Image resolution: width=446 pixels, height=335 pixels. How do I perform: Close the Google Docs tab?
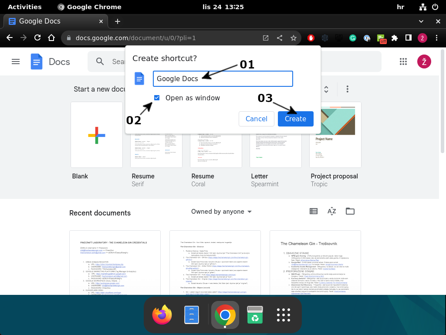[x=101, y=21]
